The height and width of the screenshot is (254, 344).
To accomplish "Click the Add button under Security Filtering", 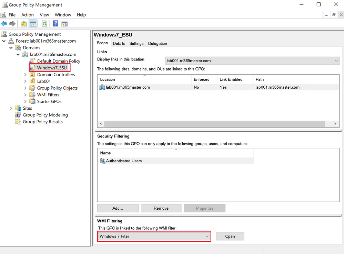I will point(118,208).
